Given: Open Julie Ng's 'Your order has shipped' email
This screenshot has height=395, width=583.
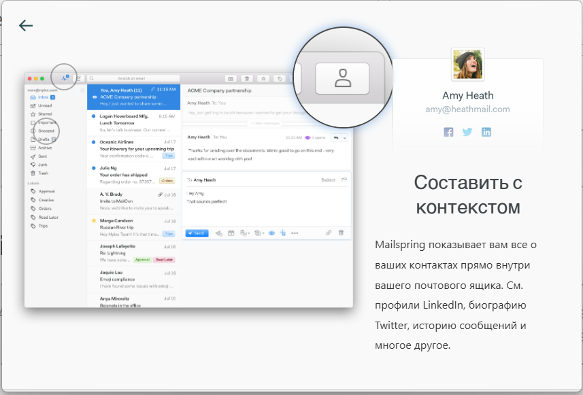Looking at the screenshot, I should point(133,175).
